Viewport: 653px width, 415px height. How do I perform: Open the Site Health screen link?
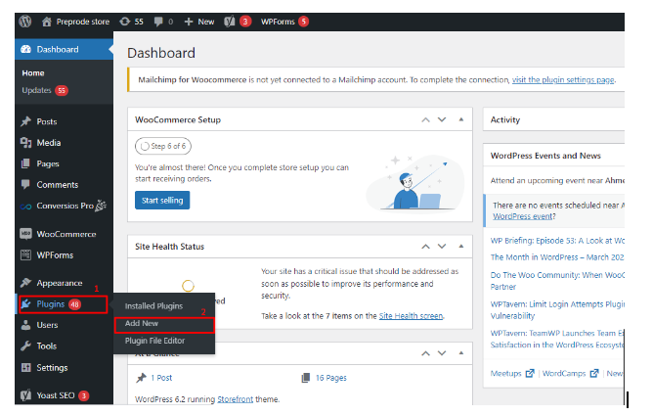coord(411,316)
